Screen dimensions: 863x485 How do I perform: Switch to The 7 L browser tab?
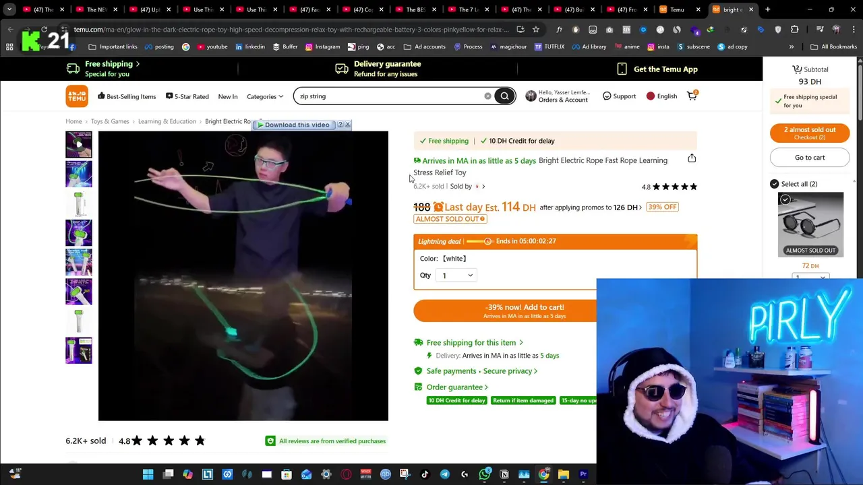pyautogui.click(x=469, y=9)
